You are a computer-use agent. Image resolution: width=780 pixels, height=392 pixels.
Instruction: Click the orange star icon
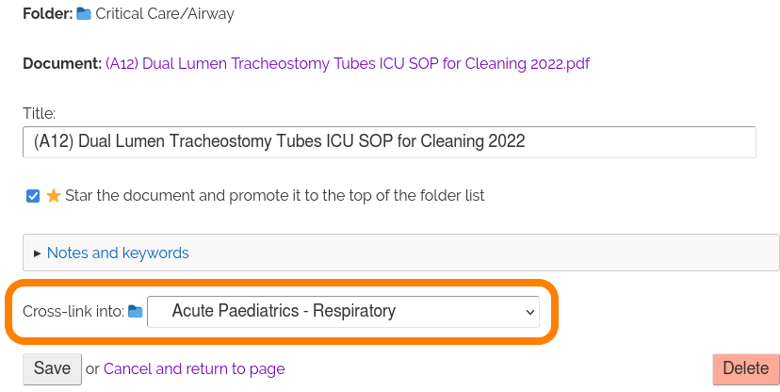point(54,196)
